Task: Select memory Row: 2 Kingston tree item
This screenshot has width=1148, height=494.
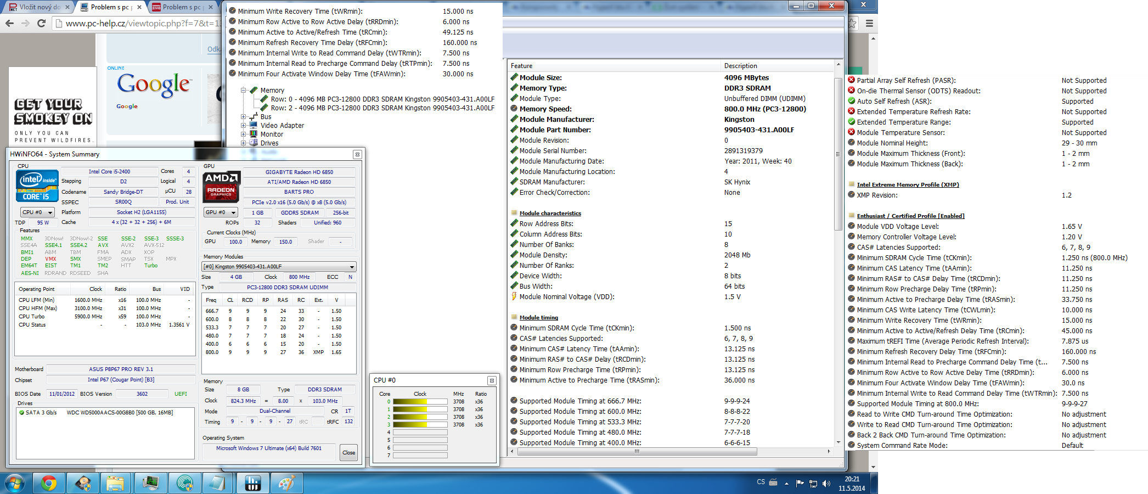Action: (x=382, y=108)
